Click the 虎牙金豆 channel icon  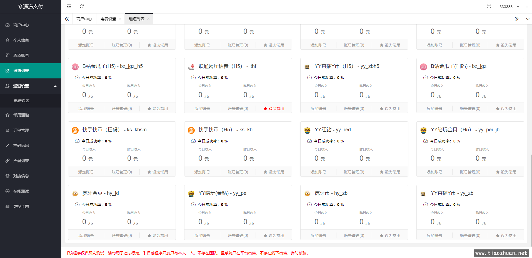pyautogui.click(x=75, y=194)
